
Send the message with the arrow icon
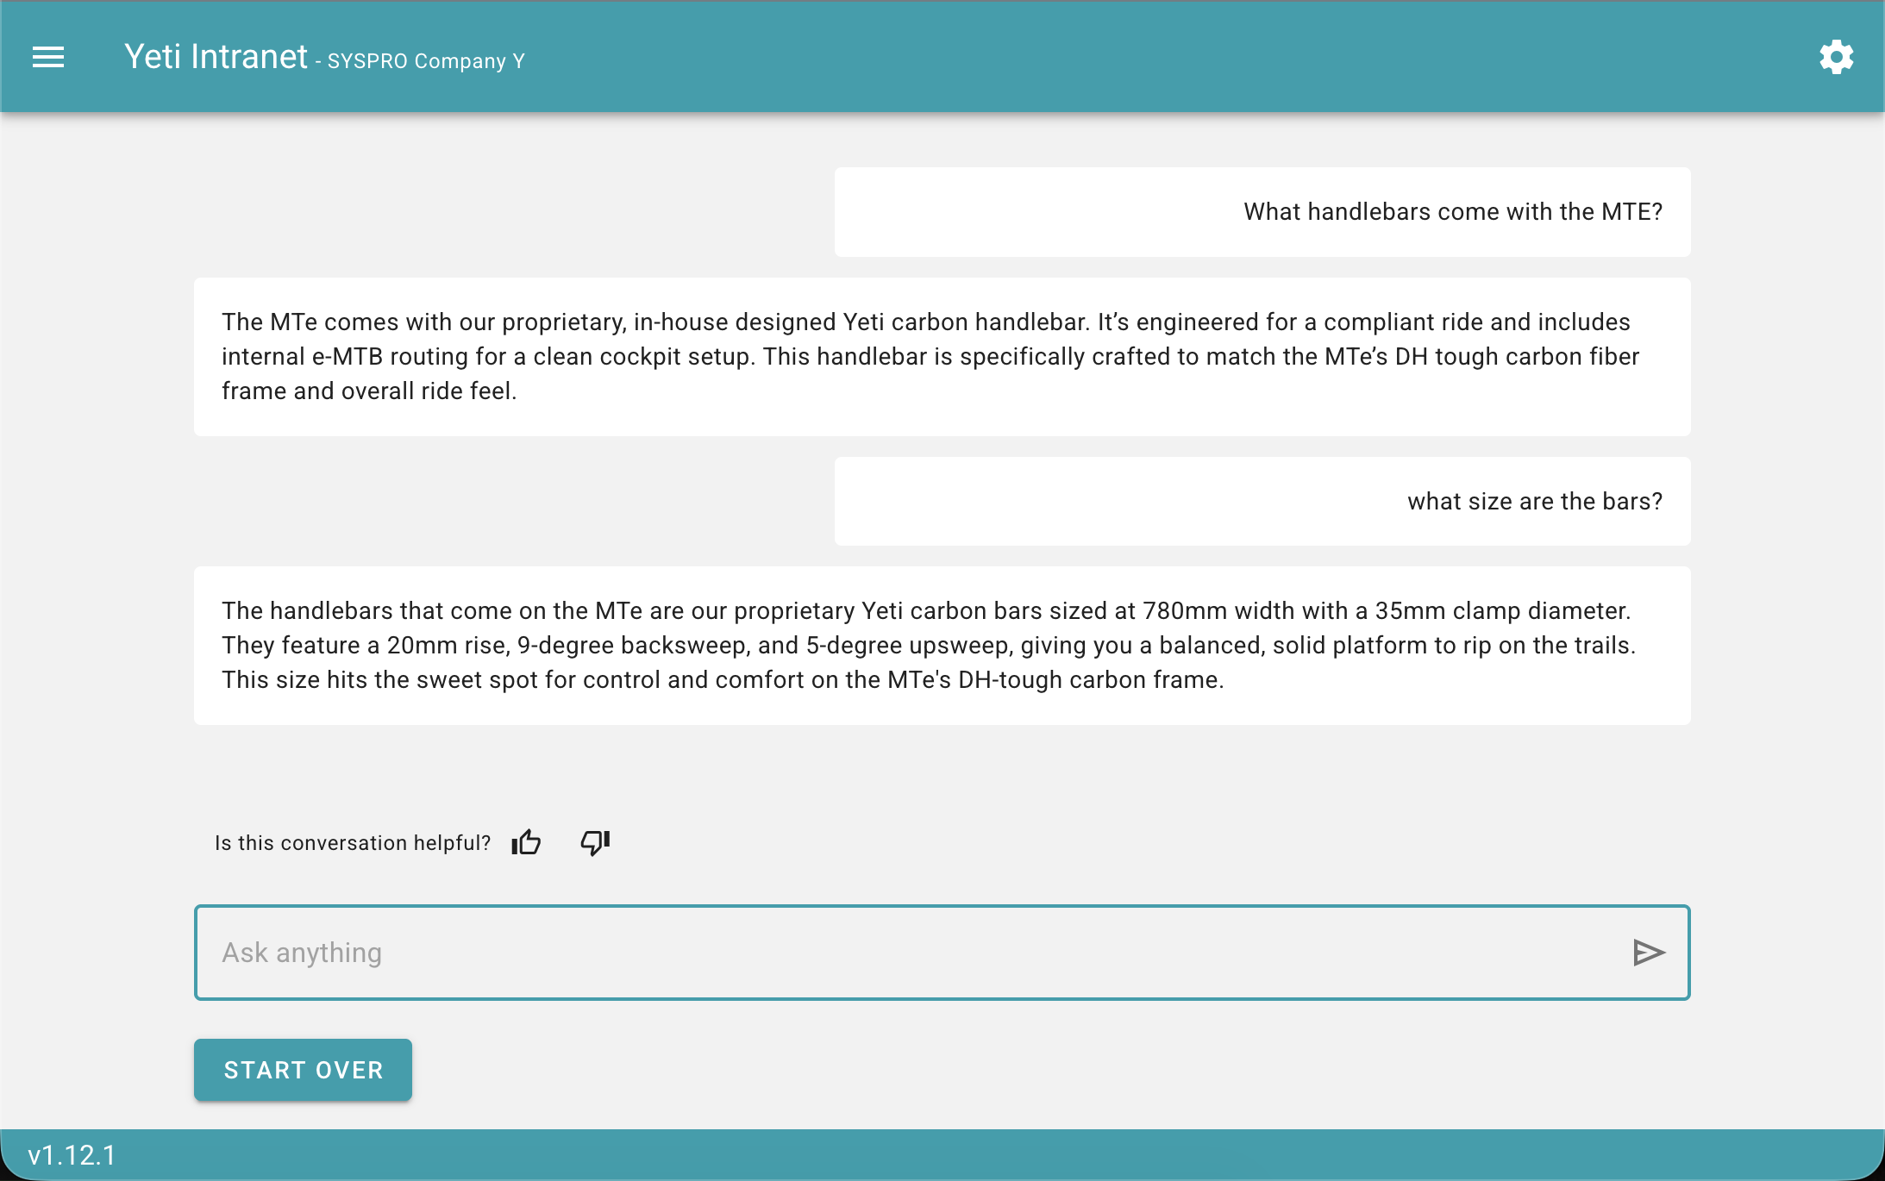click(x=1649, y=953)
